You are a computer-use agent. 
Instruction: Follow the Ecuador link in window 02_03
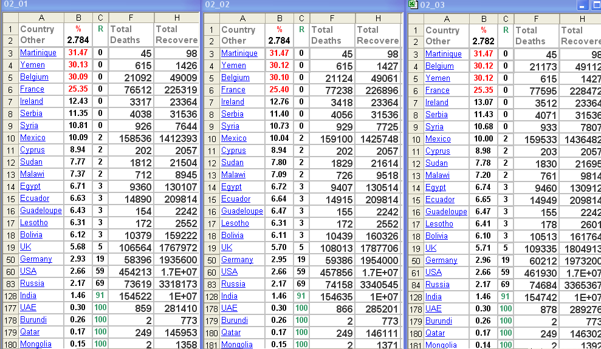(439, 200)
